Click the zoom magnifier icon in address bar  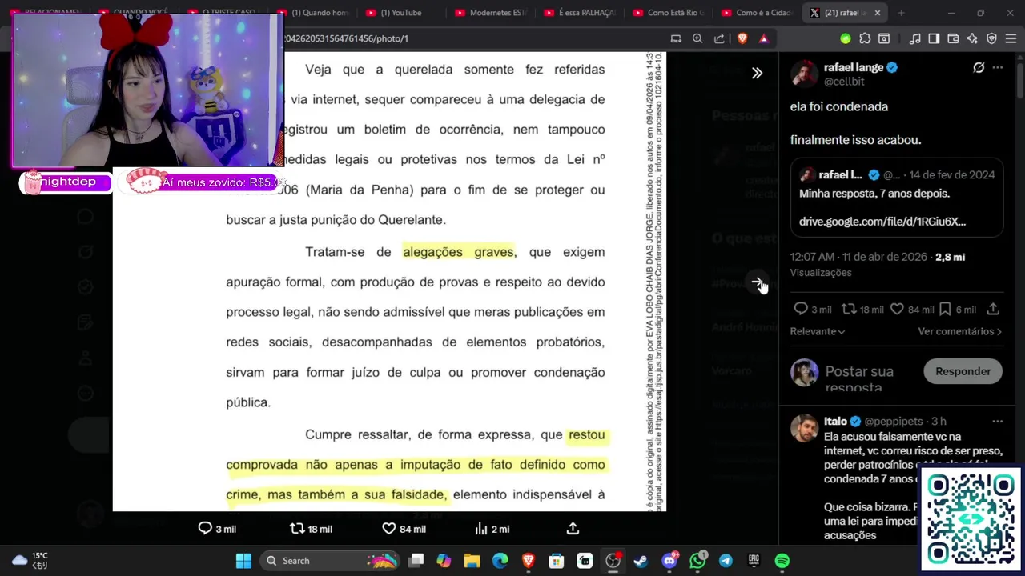(x=697, y=38)
